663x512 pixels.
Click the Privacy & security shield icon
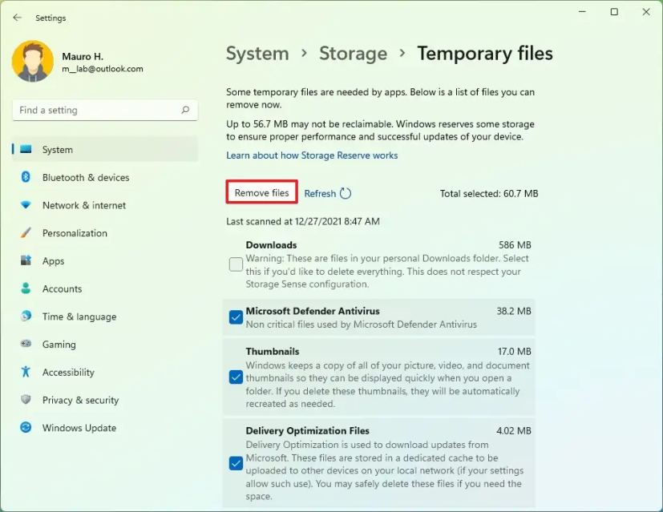pos(26,400)
